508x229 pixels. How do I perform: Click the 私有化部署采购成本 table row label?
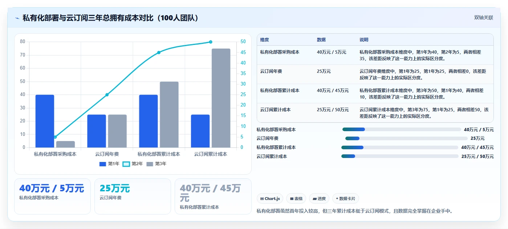pyautogui.click(x=280, y=52)
